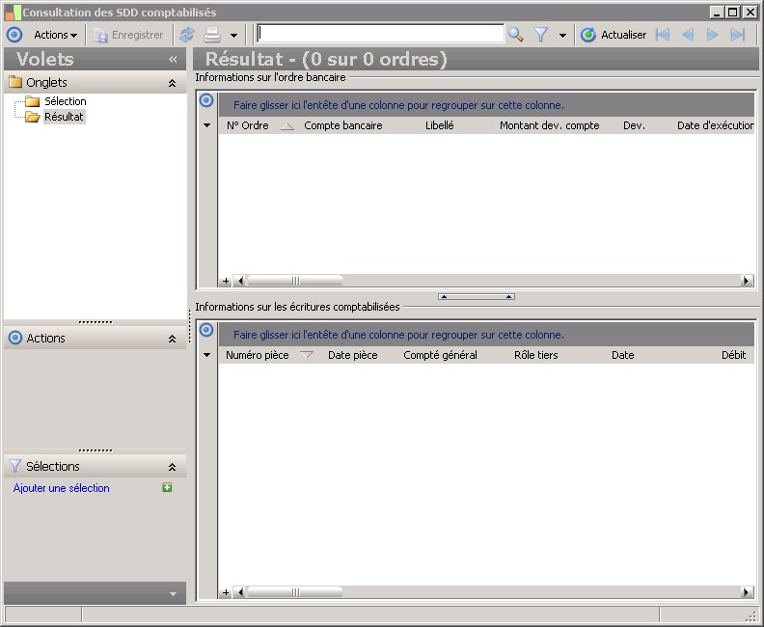Screen dimensions: 764x627
Task: Click the magnifying glass search icon
Action: click(x=515, y=35)
